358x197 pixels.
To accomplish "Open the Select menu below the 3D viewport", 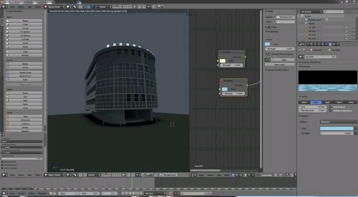I will (21, 175).
